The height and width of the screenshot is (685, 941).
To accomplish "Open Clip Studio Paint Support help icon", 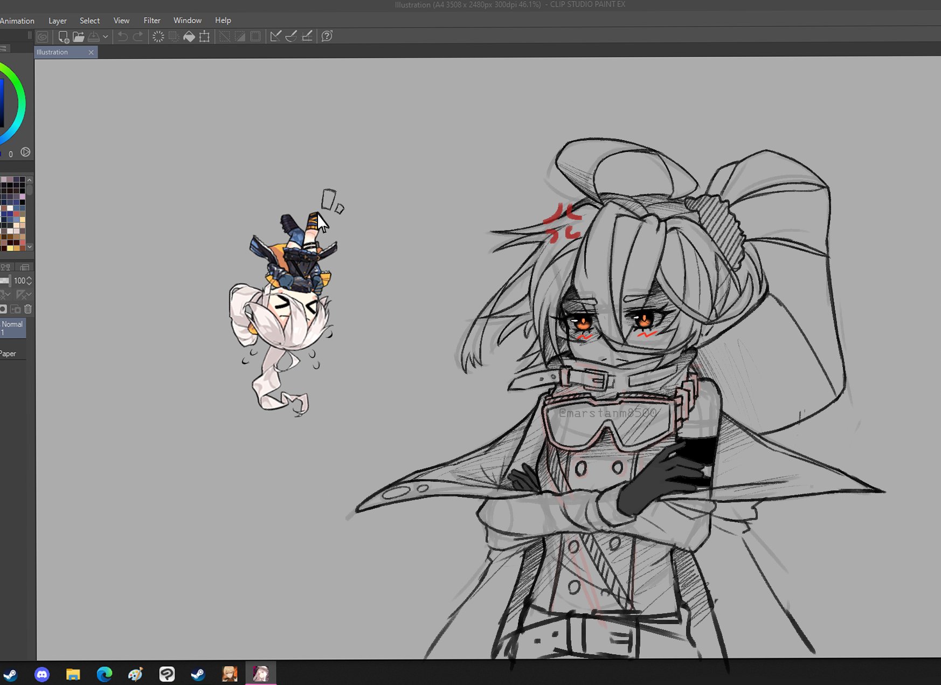I will [327, 37].
